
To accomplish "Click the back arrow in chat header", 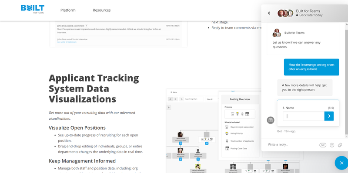I will coord(269,13).
